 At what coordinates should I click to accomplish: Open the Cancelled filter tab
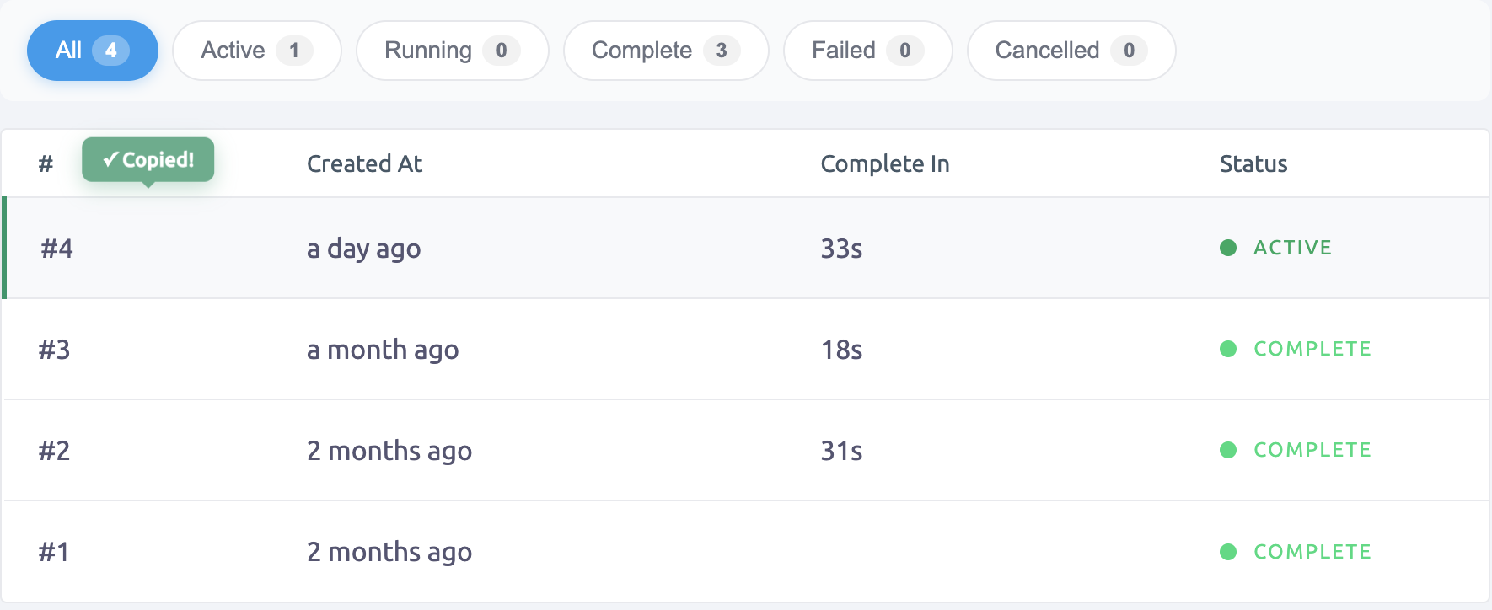click(1071, 51)
